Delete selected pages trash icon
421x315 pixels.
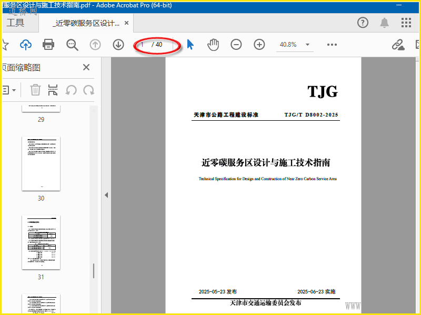(x=35, y=90)
